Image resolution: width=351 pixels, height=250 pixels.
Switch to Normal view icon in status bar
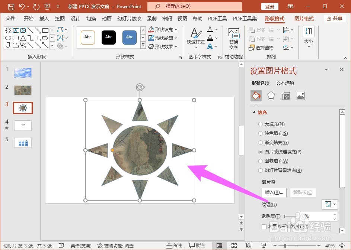pos(219,246)
